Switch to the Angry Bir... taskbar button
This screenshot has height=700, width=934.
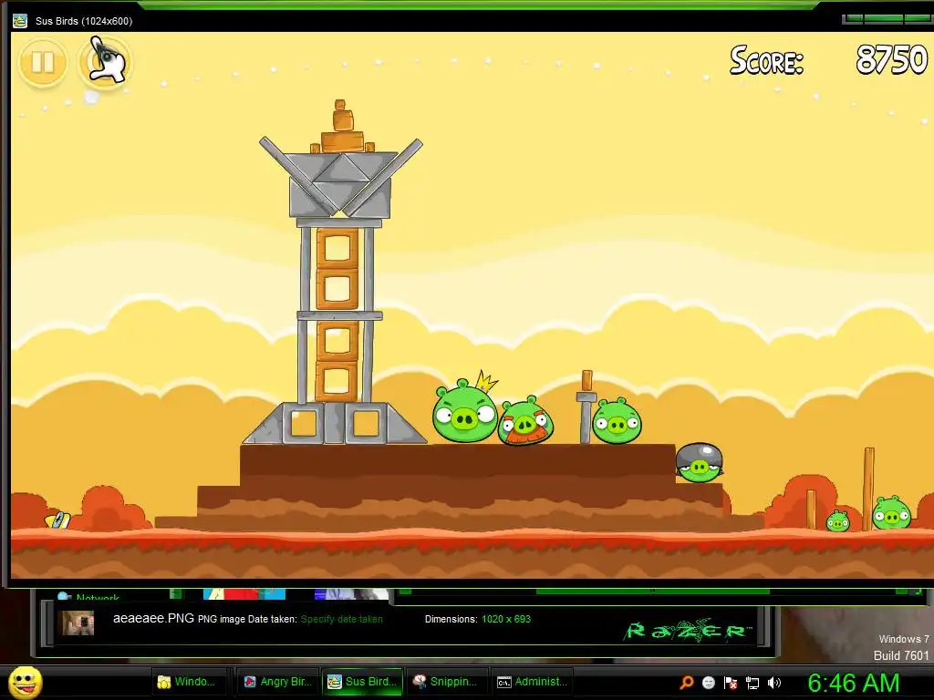(x=277, y=682)
